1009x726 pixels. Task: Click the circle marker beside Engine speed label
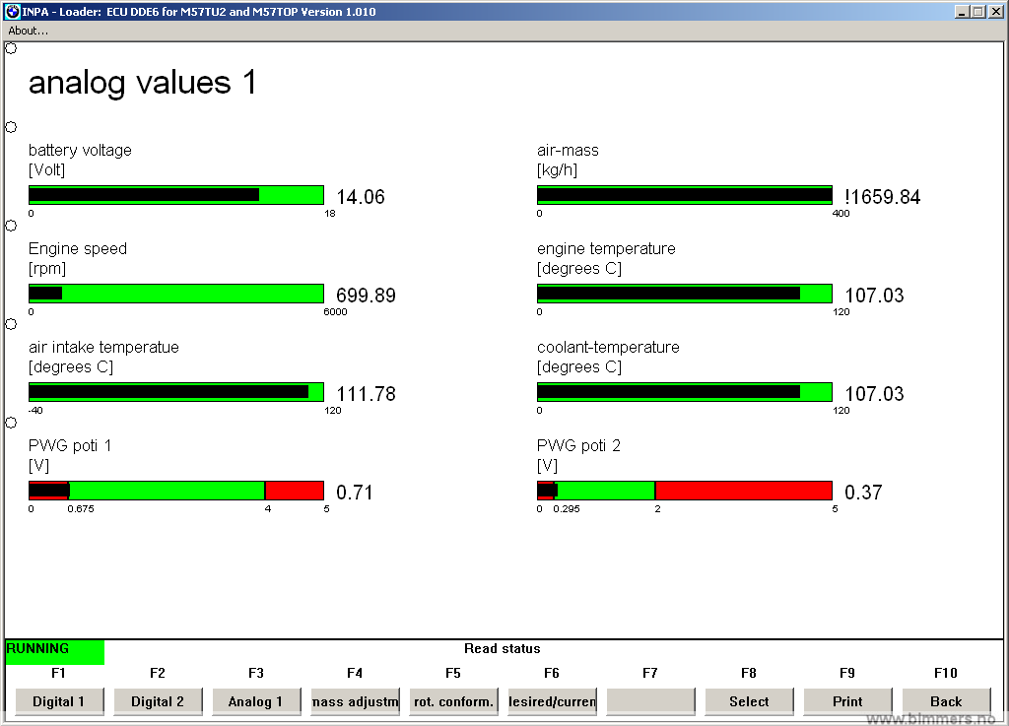11,226
